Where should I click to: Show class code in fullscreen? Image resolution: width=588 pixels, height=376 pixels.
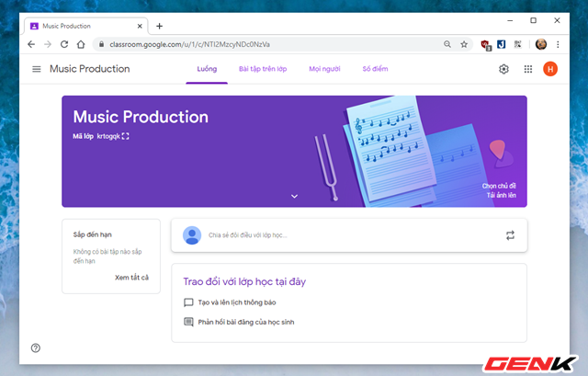click(126, 136)
